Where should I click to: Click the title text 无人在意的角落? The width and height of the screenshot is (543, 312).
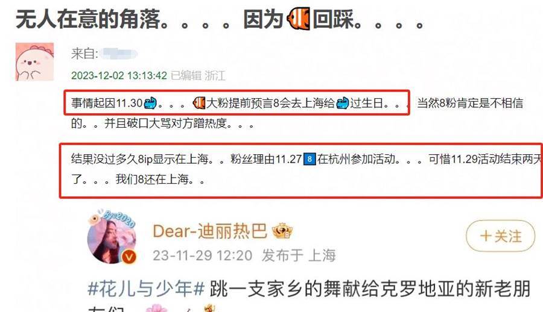[x=88, y=19]
